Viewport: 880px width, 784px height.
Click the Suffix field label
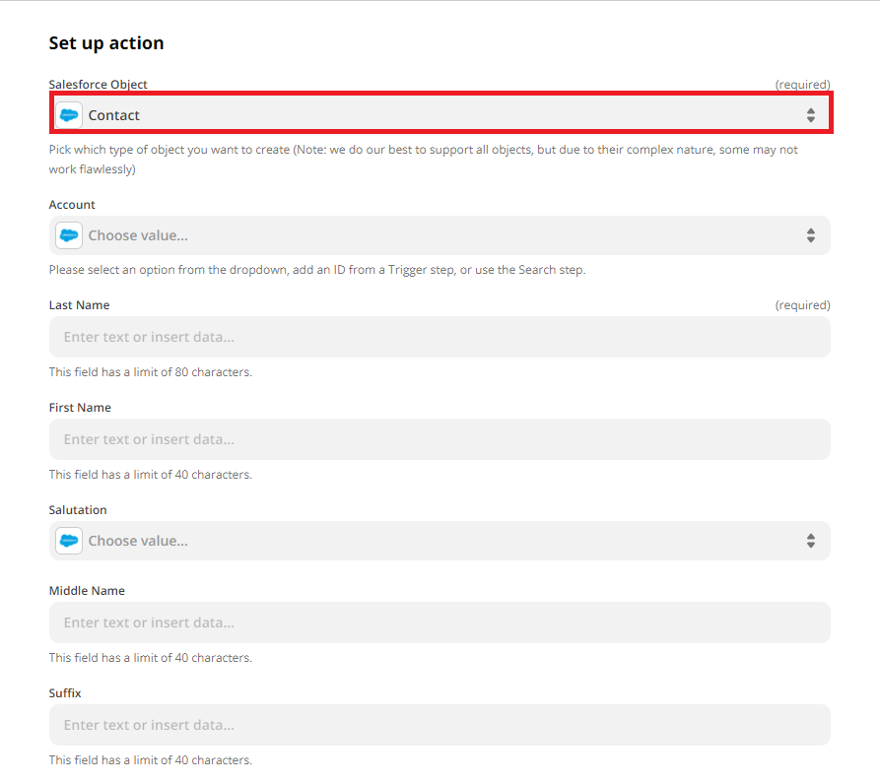pos(65,693)
